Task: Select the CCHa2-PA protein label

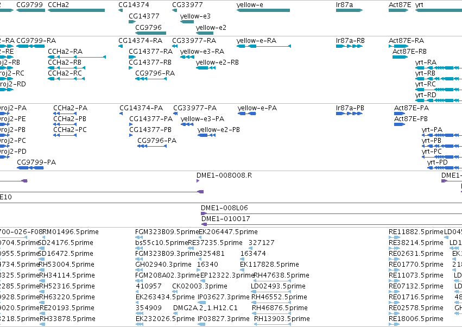Action: [x=71, y=108]
